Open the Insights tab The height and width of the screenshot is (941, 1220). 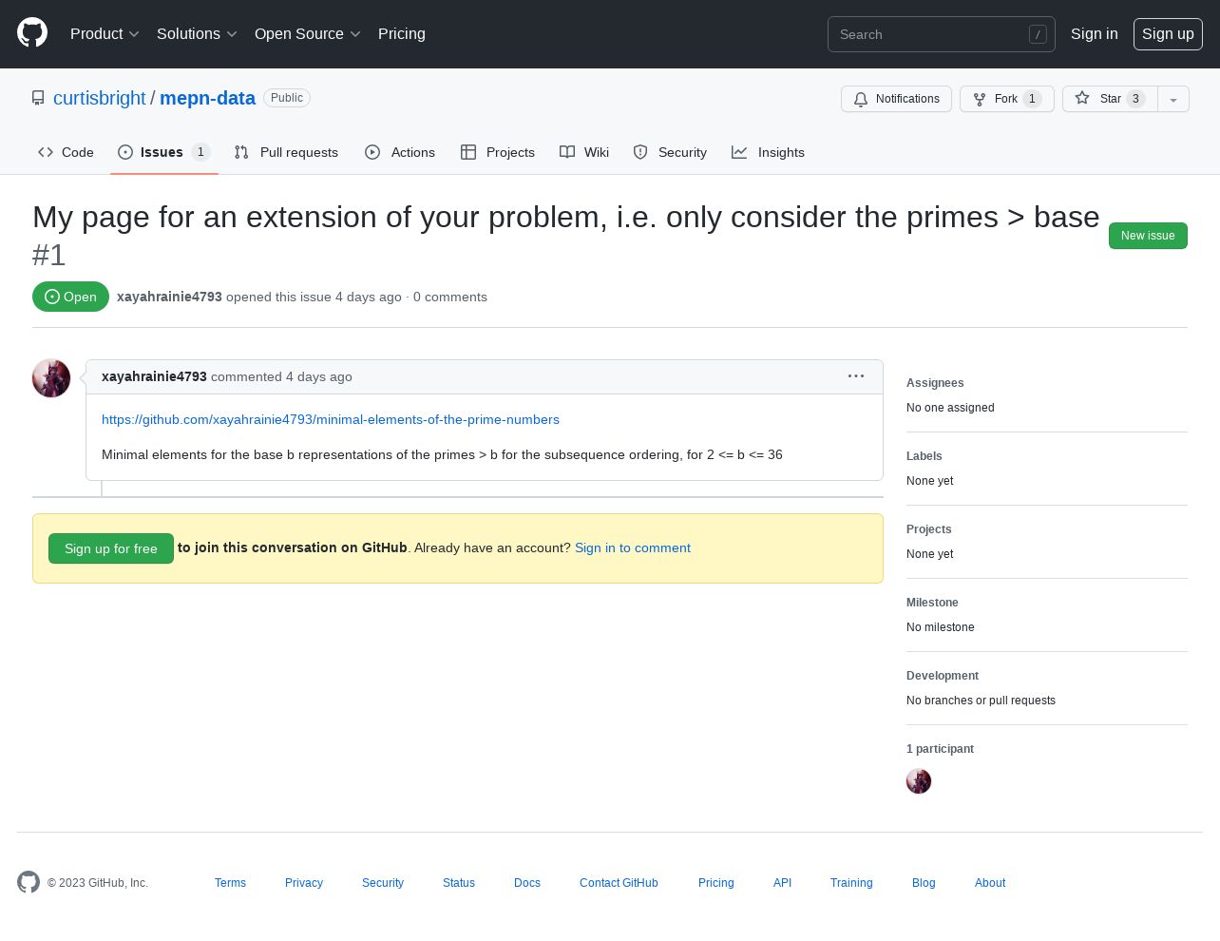(768, 152)
